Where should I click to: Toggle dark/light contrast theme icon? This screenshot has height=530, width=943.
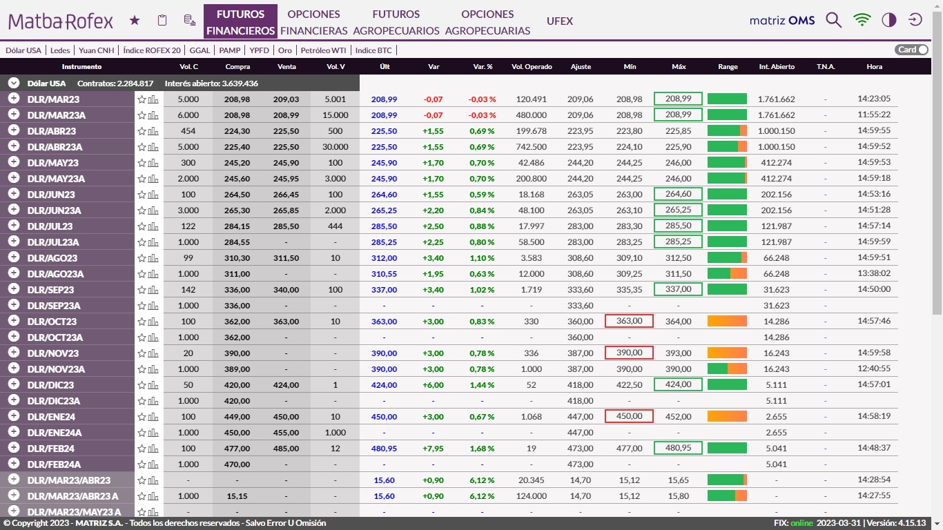point(889,20)
